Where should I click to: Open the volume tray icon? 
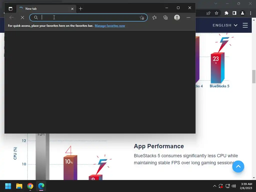[234, 186]
